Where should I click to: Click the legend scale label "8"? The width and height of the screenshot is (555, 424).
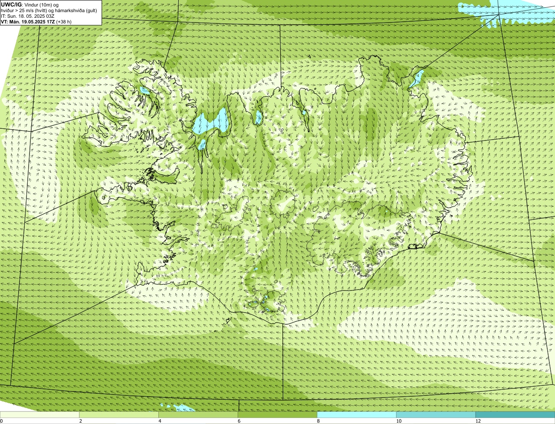tap(318, 421)
